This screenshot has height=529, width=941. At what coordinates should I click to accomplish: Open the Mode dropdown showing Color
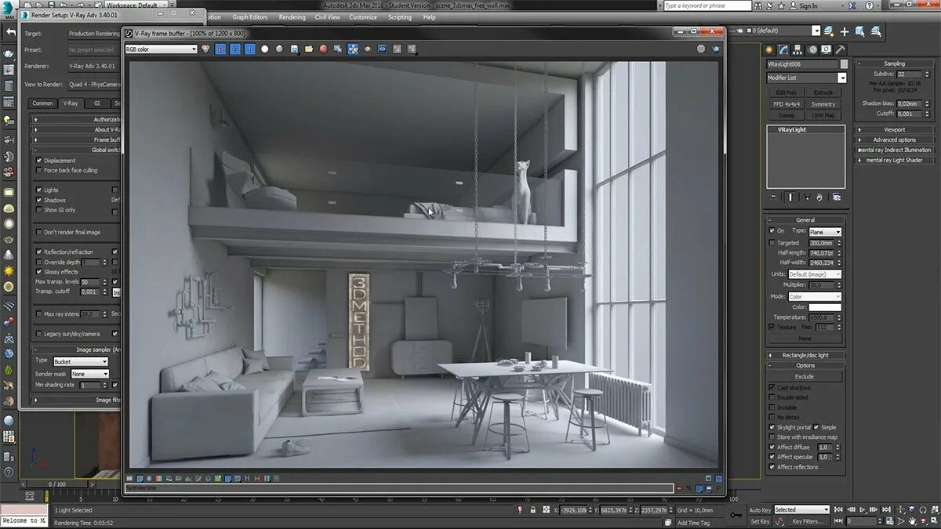814,297
